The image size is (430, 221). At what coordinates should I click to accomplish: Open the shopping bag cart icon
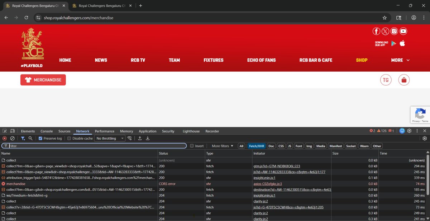404,80
